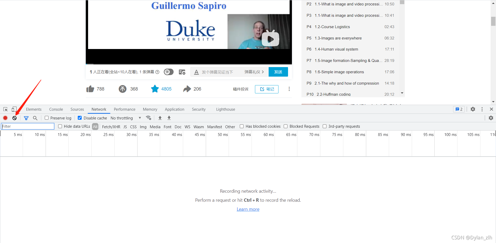Select playlist item P6 Human visual system

point(350,49)
